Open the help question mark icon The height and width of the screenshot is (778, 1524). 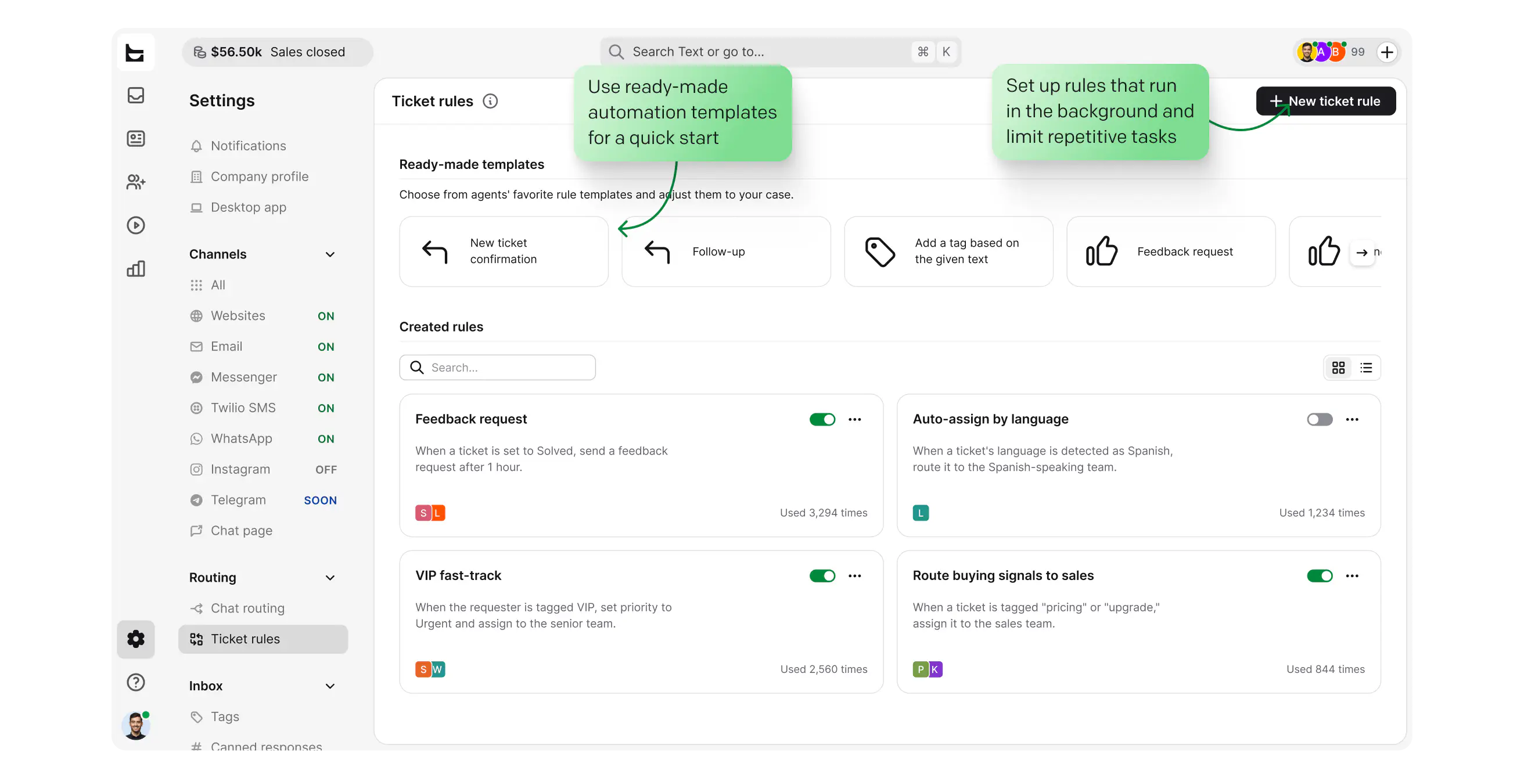pos(135,682)
